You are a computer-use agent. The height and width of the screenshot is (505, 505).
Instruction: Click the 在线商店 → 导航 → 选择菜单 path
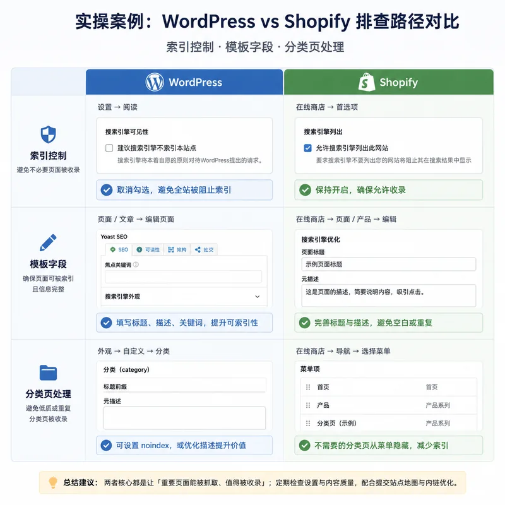(343, 351)
